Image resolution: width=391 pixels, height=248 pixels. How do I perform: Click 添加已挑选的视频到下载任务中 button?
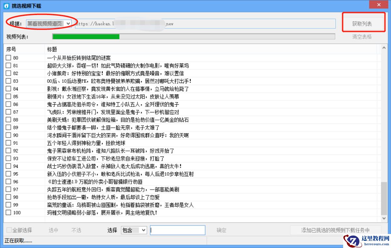click(336, 230)
